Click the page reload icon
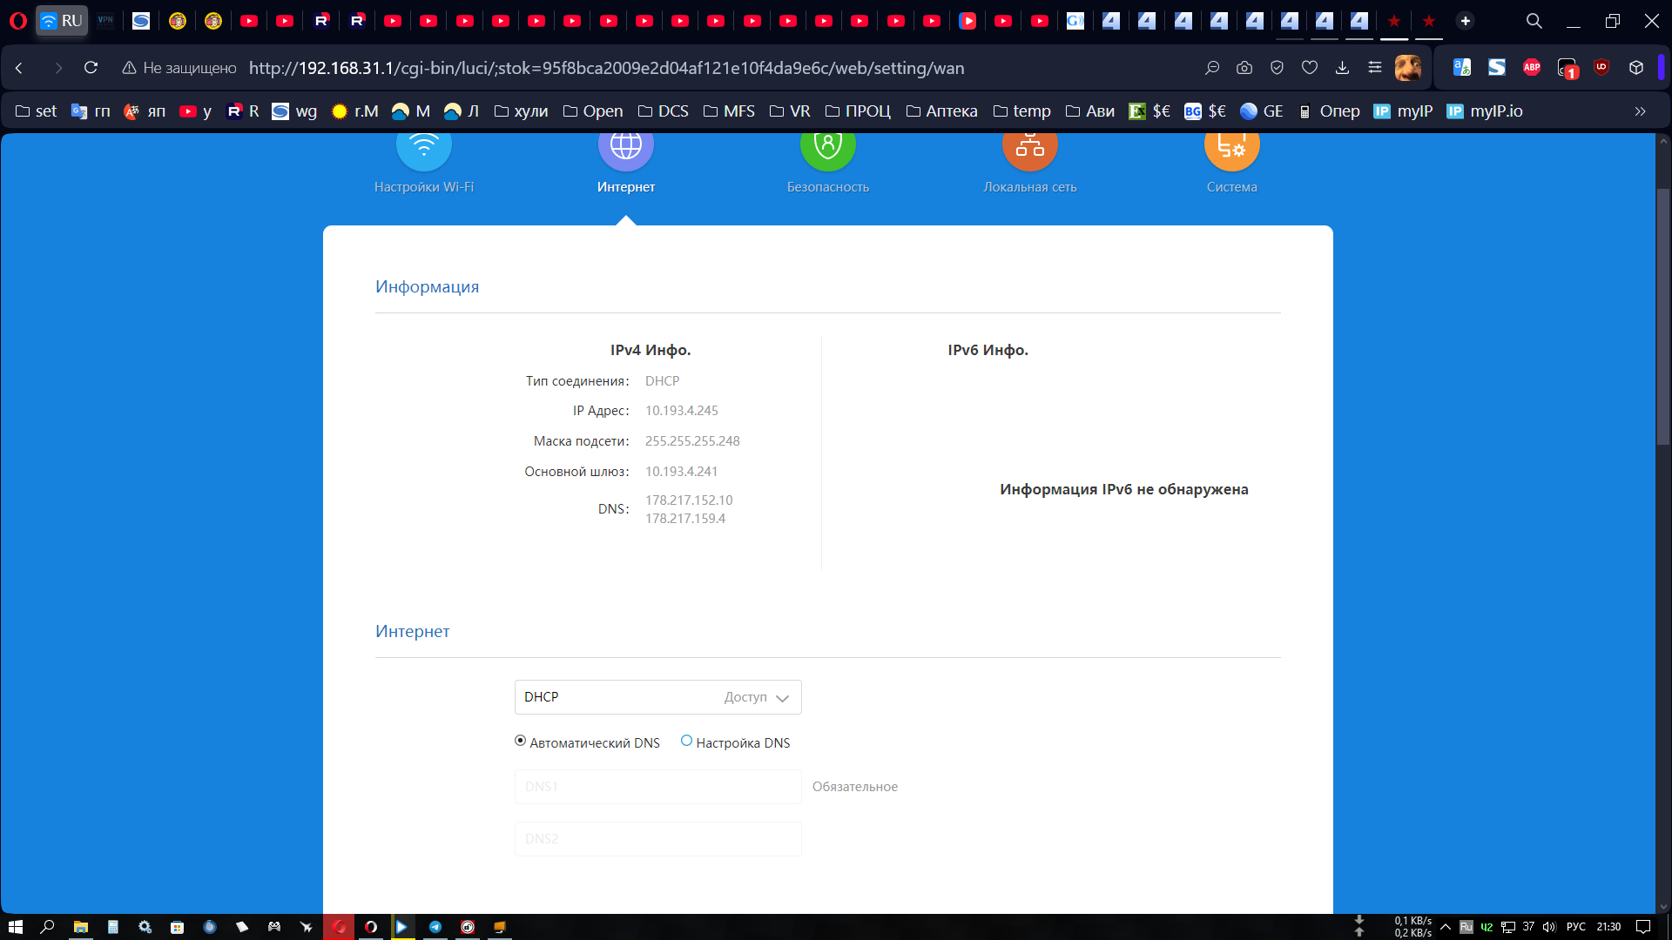 click(91, 68)
